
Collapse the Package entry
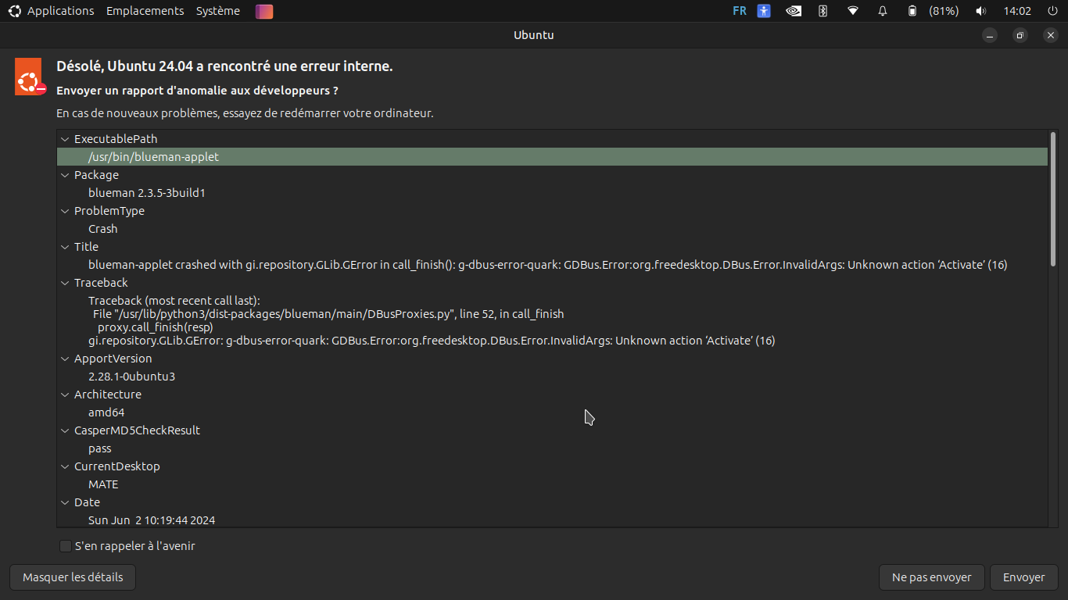point(65,175)
